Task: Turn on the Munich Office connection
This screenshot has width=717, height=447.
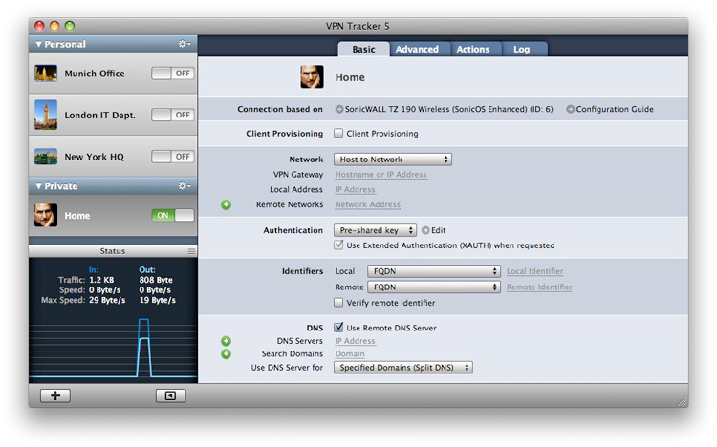Action: coord(173,74)
